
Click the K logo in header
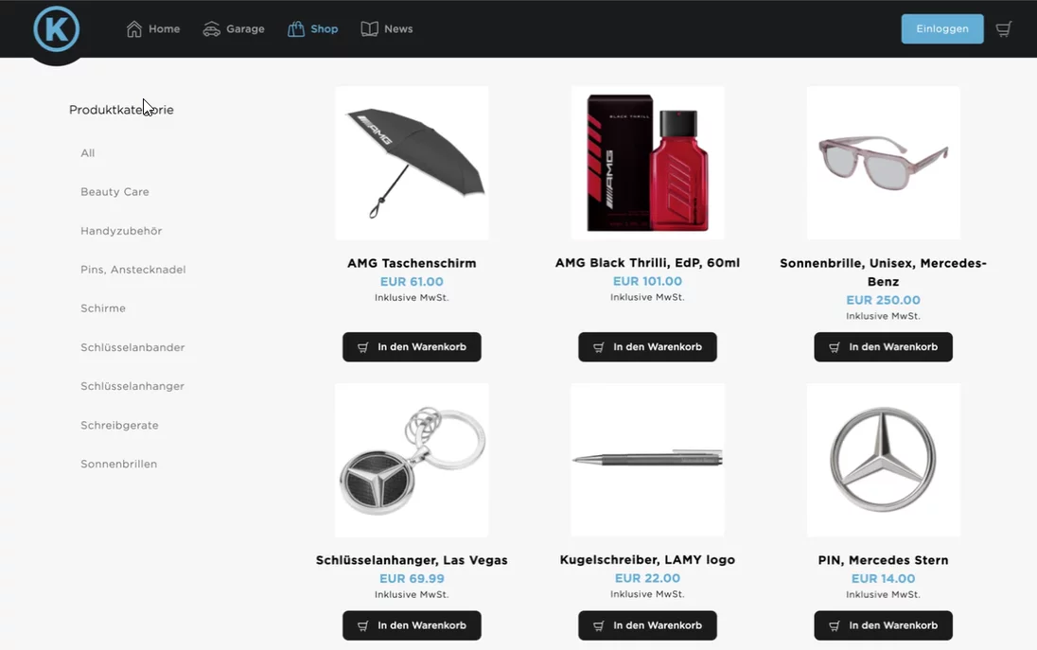point(56,29)
